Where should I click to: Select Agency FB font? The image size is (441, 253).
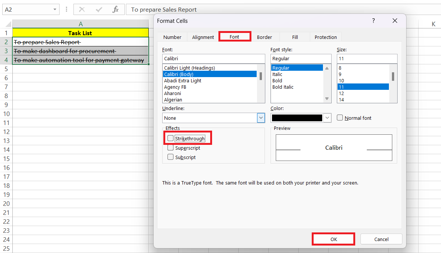(x=209, y=87)
